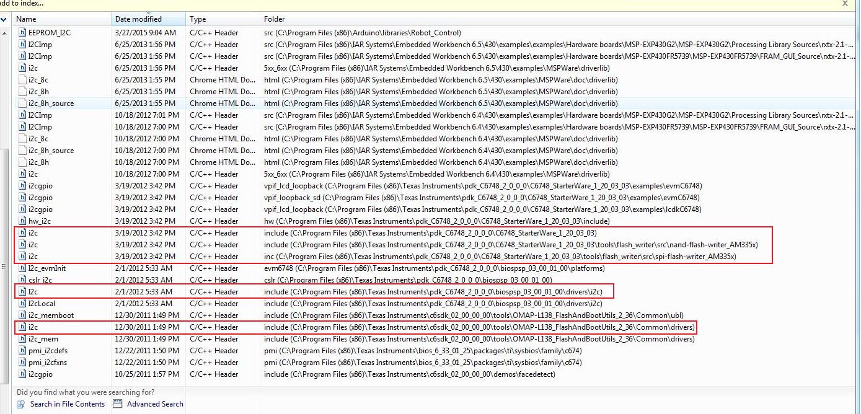Image resolution: width=861 pixels, height=414 pixels.
Task: Select i2cgpio icon in vpif_loopback_sd row
Action: [x=22, y=197]
